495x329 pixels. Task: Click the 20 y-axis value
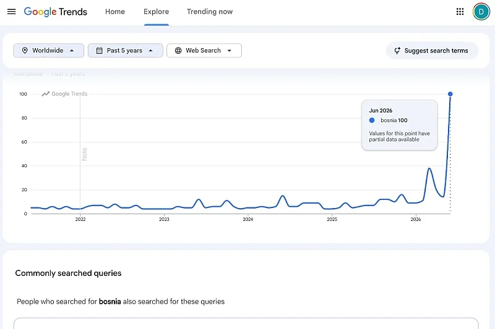(x=24, y=189)
